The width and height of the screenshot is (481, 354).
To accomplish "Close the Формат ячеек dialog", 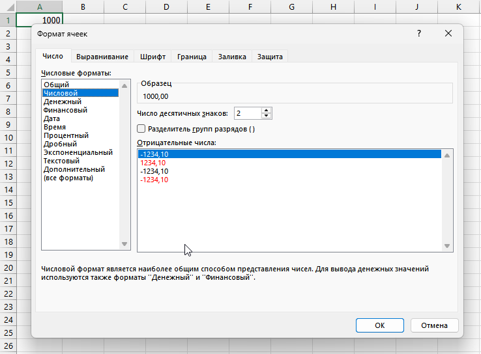I will (448, 34).
